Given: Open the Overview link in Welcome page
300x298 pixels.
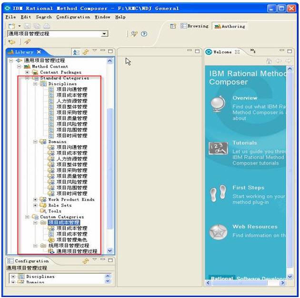Looking at the screenshot, I should point(245,98).
